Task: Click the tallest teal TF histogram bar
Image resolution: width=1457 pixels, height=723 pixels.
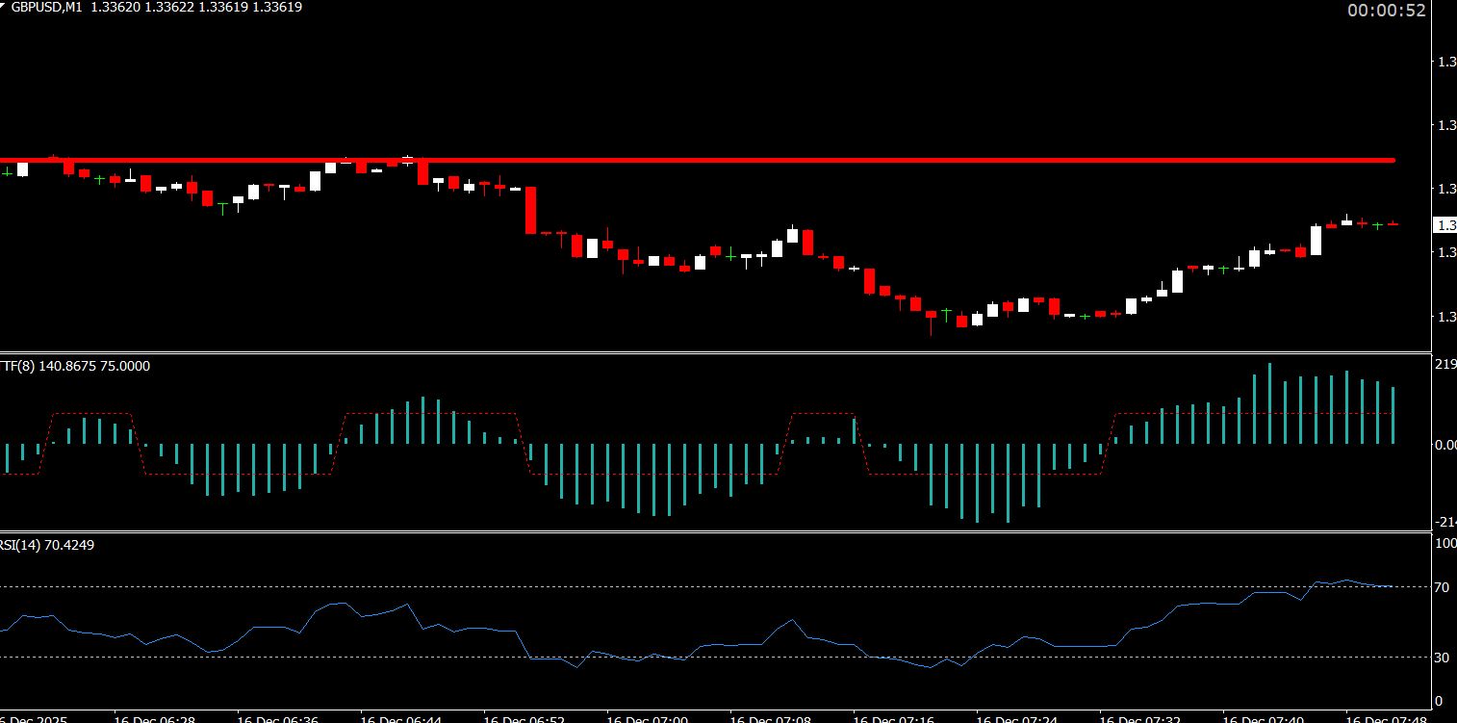Action: [1269, 402]
